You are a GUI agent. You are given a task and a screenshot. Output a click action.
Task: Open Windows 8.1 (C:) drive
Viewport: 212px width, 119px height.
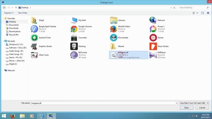(x=16, y=44)
